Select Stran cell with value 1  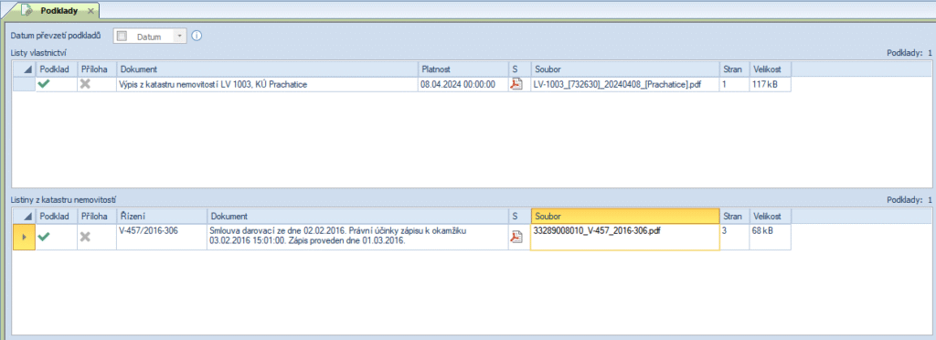pos(734,85)
